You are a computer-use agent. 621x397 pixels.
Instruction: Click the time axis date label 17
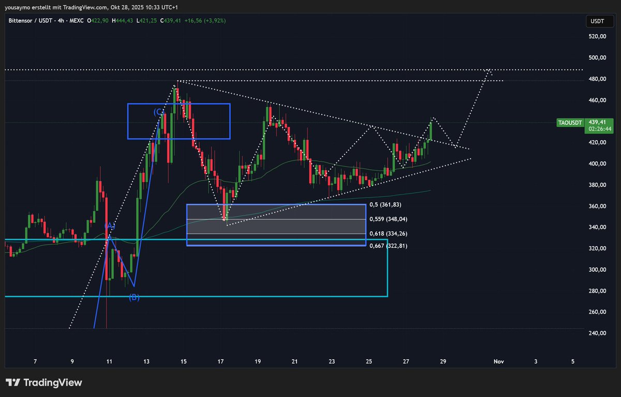220,361
